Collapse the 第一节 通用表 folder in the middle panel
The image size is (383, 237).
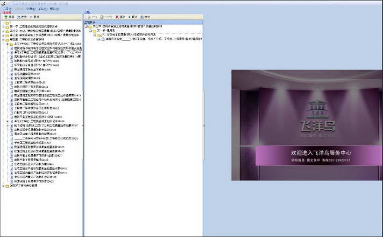pyautogui.click(x=90, y=31)
